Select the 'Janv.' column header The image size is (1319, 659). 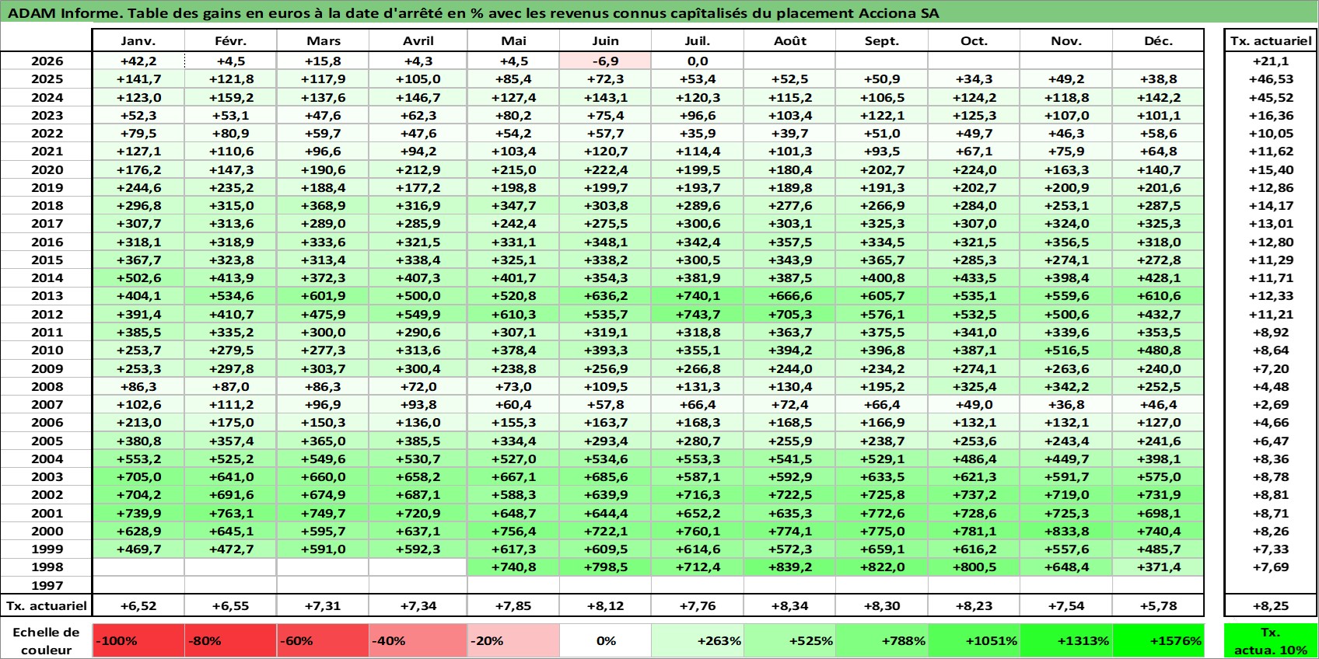point(138,41)
